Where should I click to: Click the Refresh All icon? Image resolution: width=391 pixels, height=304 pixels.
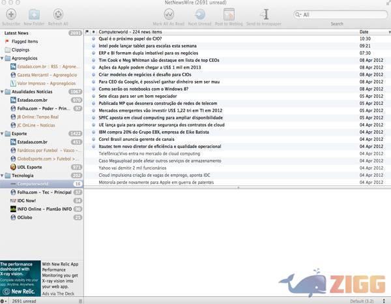tap(58, 14)
